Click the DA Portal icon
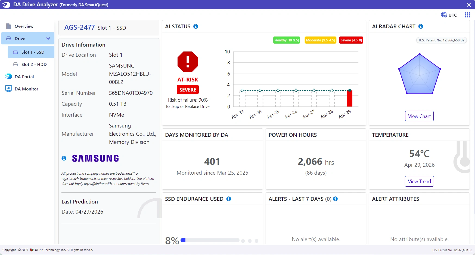 pyautogui.click(x=8, y=77)
